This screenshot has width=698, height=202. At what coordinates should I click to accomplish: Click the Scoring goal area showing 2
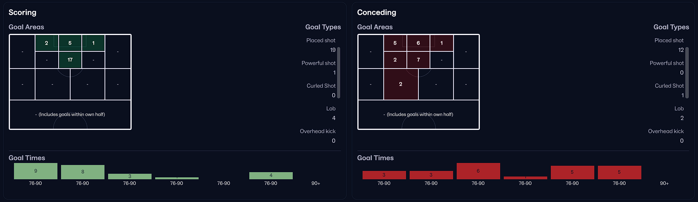pos(47,43)
